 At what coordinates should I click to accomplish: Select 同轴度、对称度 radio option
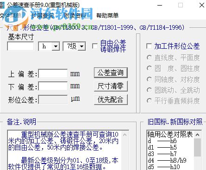pos(149,79)
